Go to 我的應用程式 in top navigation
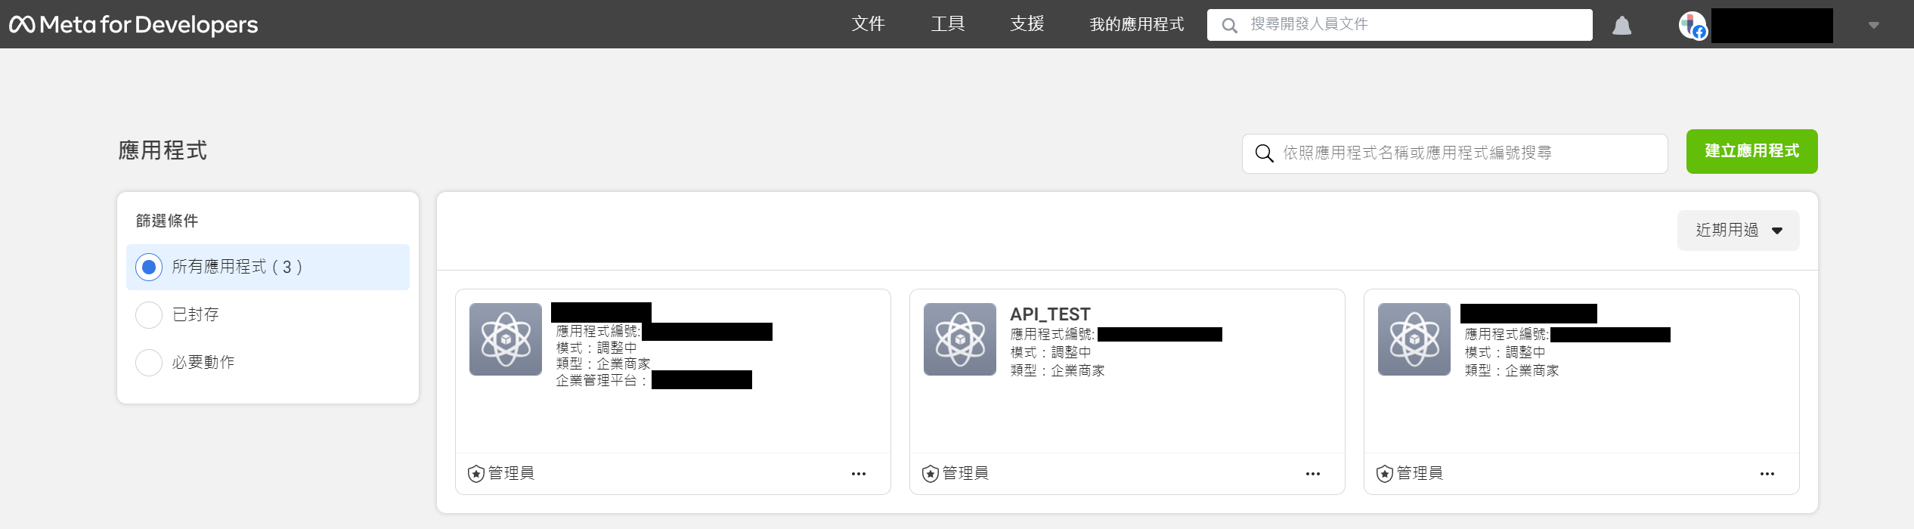The width and height of the screenshot is (1914, 529). pyautogui.click(x=1137, y=24)
